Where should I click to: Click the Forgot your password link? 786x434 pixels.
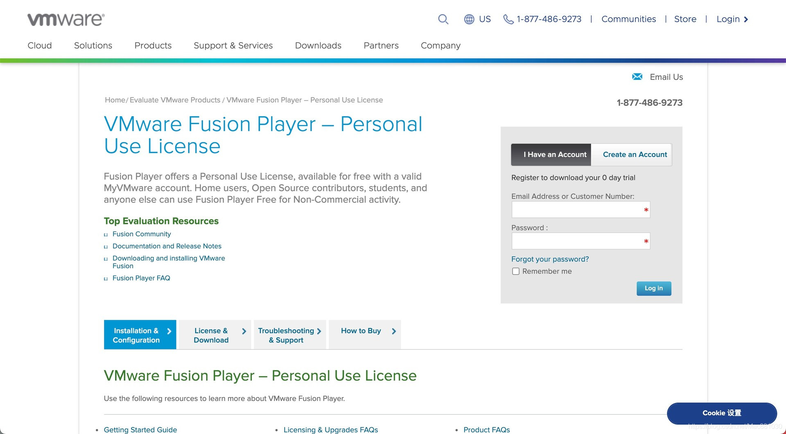click(550, 259)
